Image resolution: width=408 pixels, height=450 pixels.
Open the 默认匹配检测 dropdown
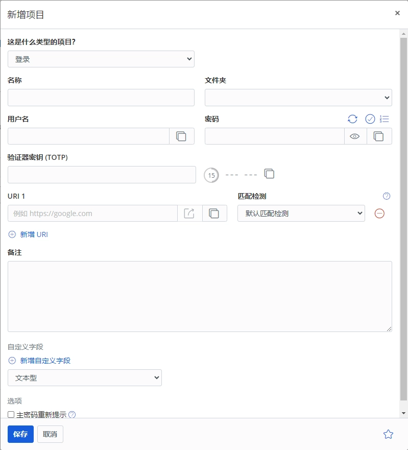tap(301, 214)
